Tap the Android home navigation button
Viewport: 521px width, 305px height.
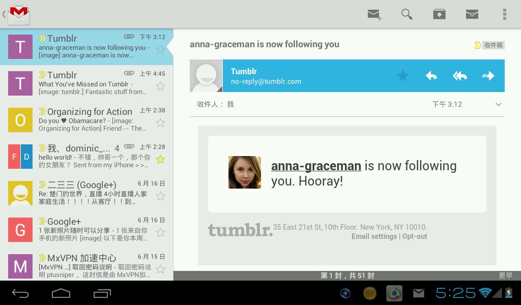coord(61,293)
